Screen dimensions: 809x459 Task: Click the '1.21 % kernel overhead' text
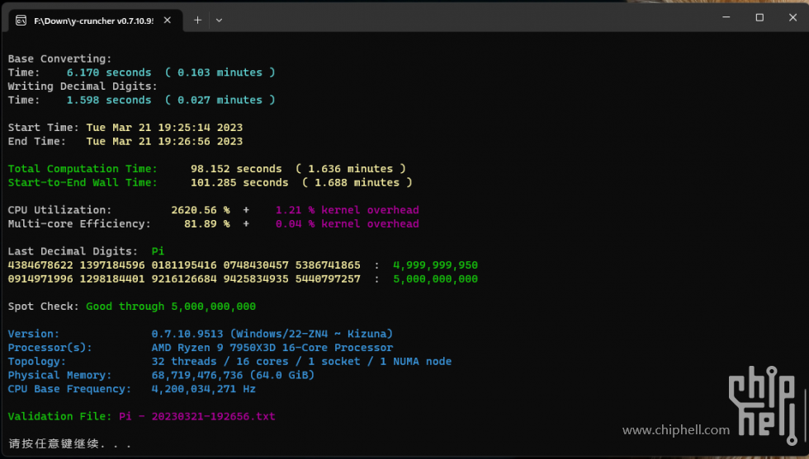coord(348,210)
